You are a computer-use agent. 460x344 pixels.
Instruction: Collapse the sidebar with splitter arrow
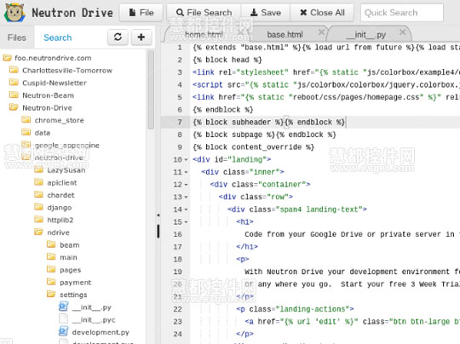pyautogui.click(x=158, y=215)
